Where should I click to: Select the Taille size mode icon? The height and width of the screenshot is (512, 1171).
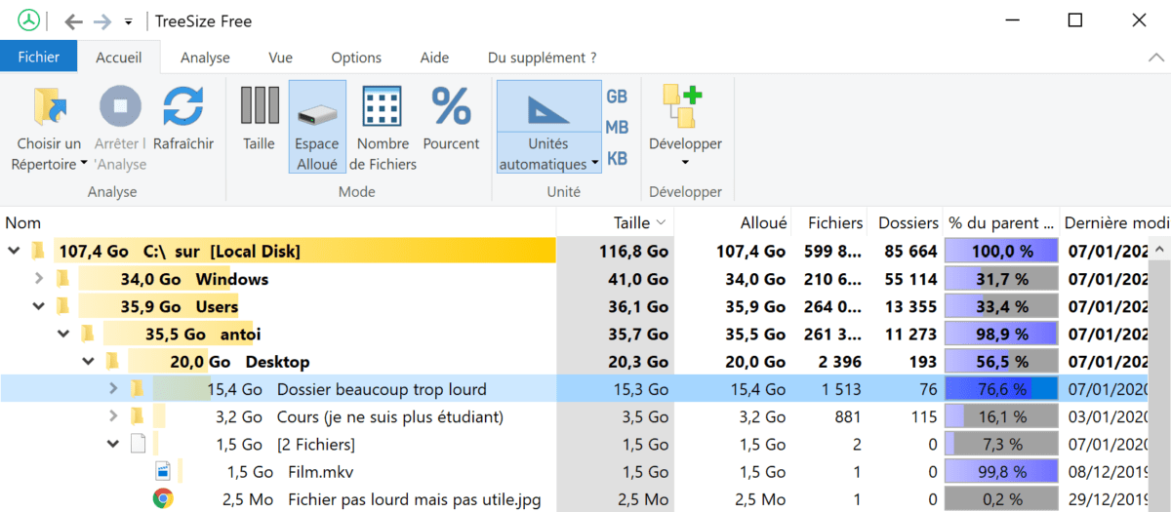click(x=260, y=107)
